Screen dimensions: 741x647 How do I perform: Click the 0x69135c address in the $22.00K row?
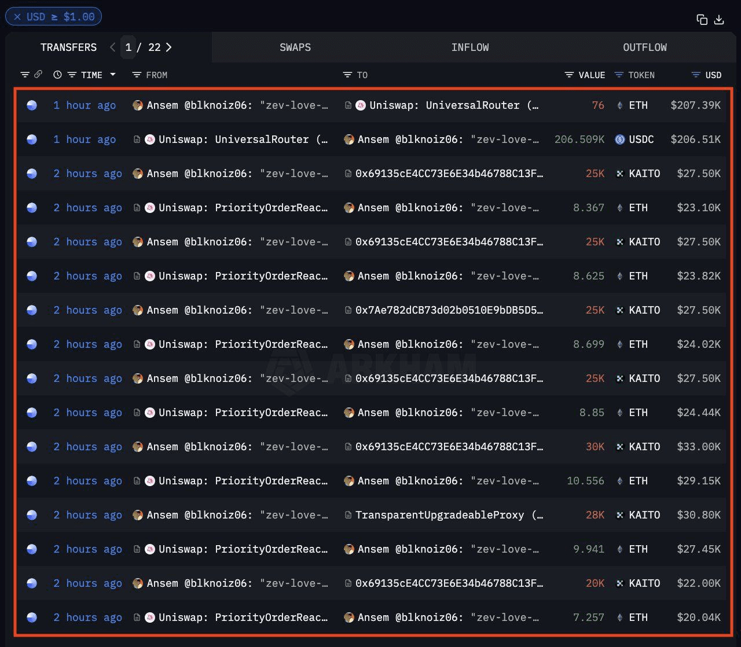coord(449,583)
